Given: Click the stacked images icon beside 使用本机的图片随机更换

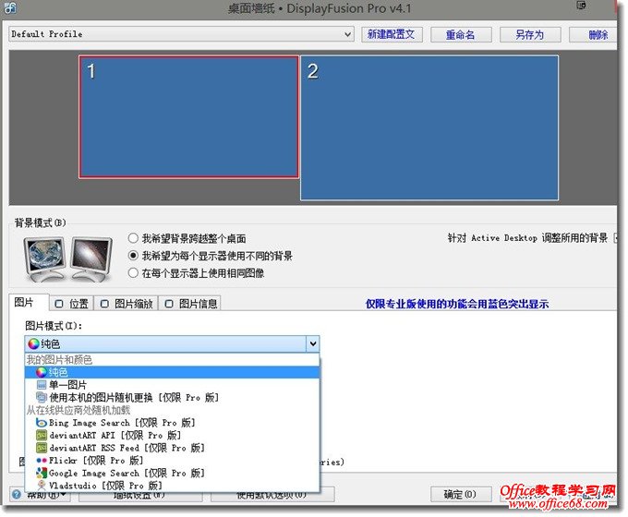Looking at the screenshot, I should pos(42,397).
